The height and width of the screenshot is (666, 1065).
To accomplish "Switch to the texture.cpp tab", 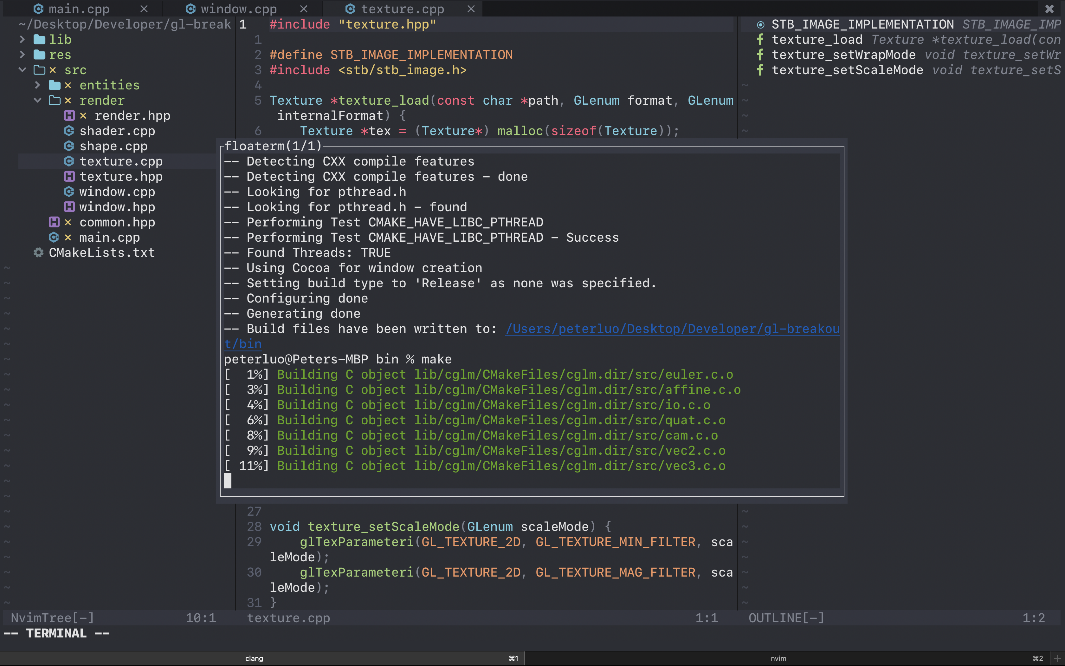I will [402, 9].
